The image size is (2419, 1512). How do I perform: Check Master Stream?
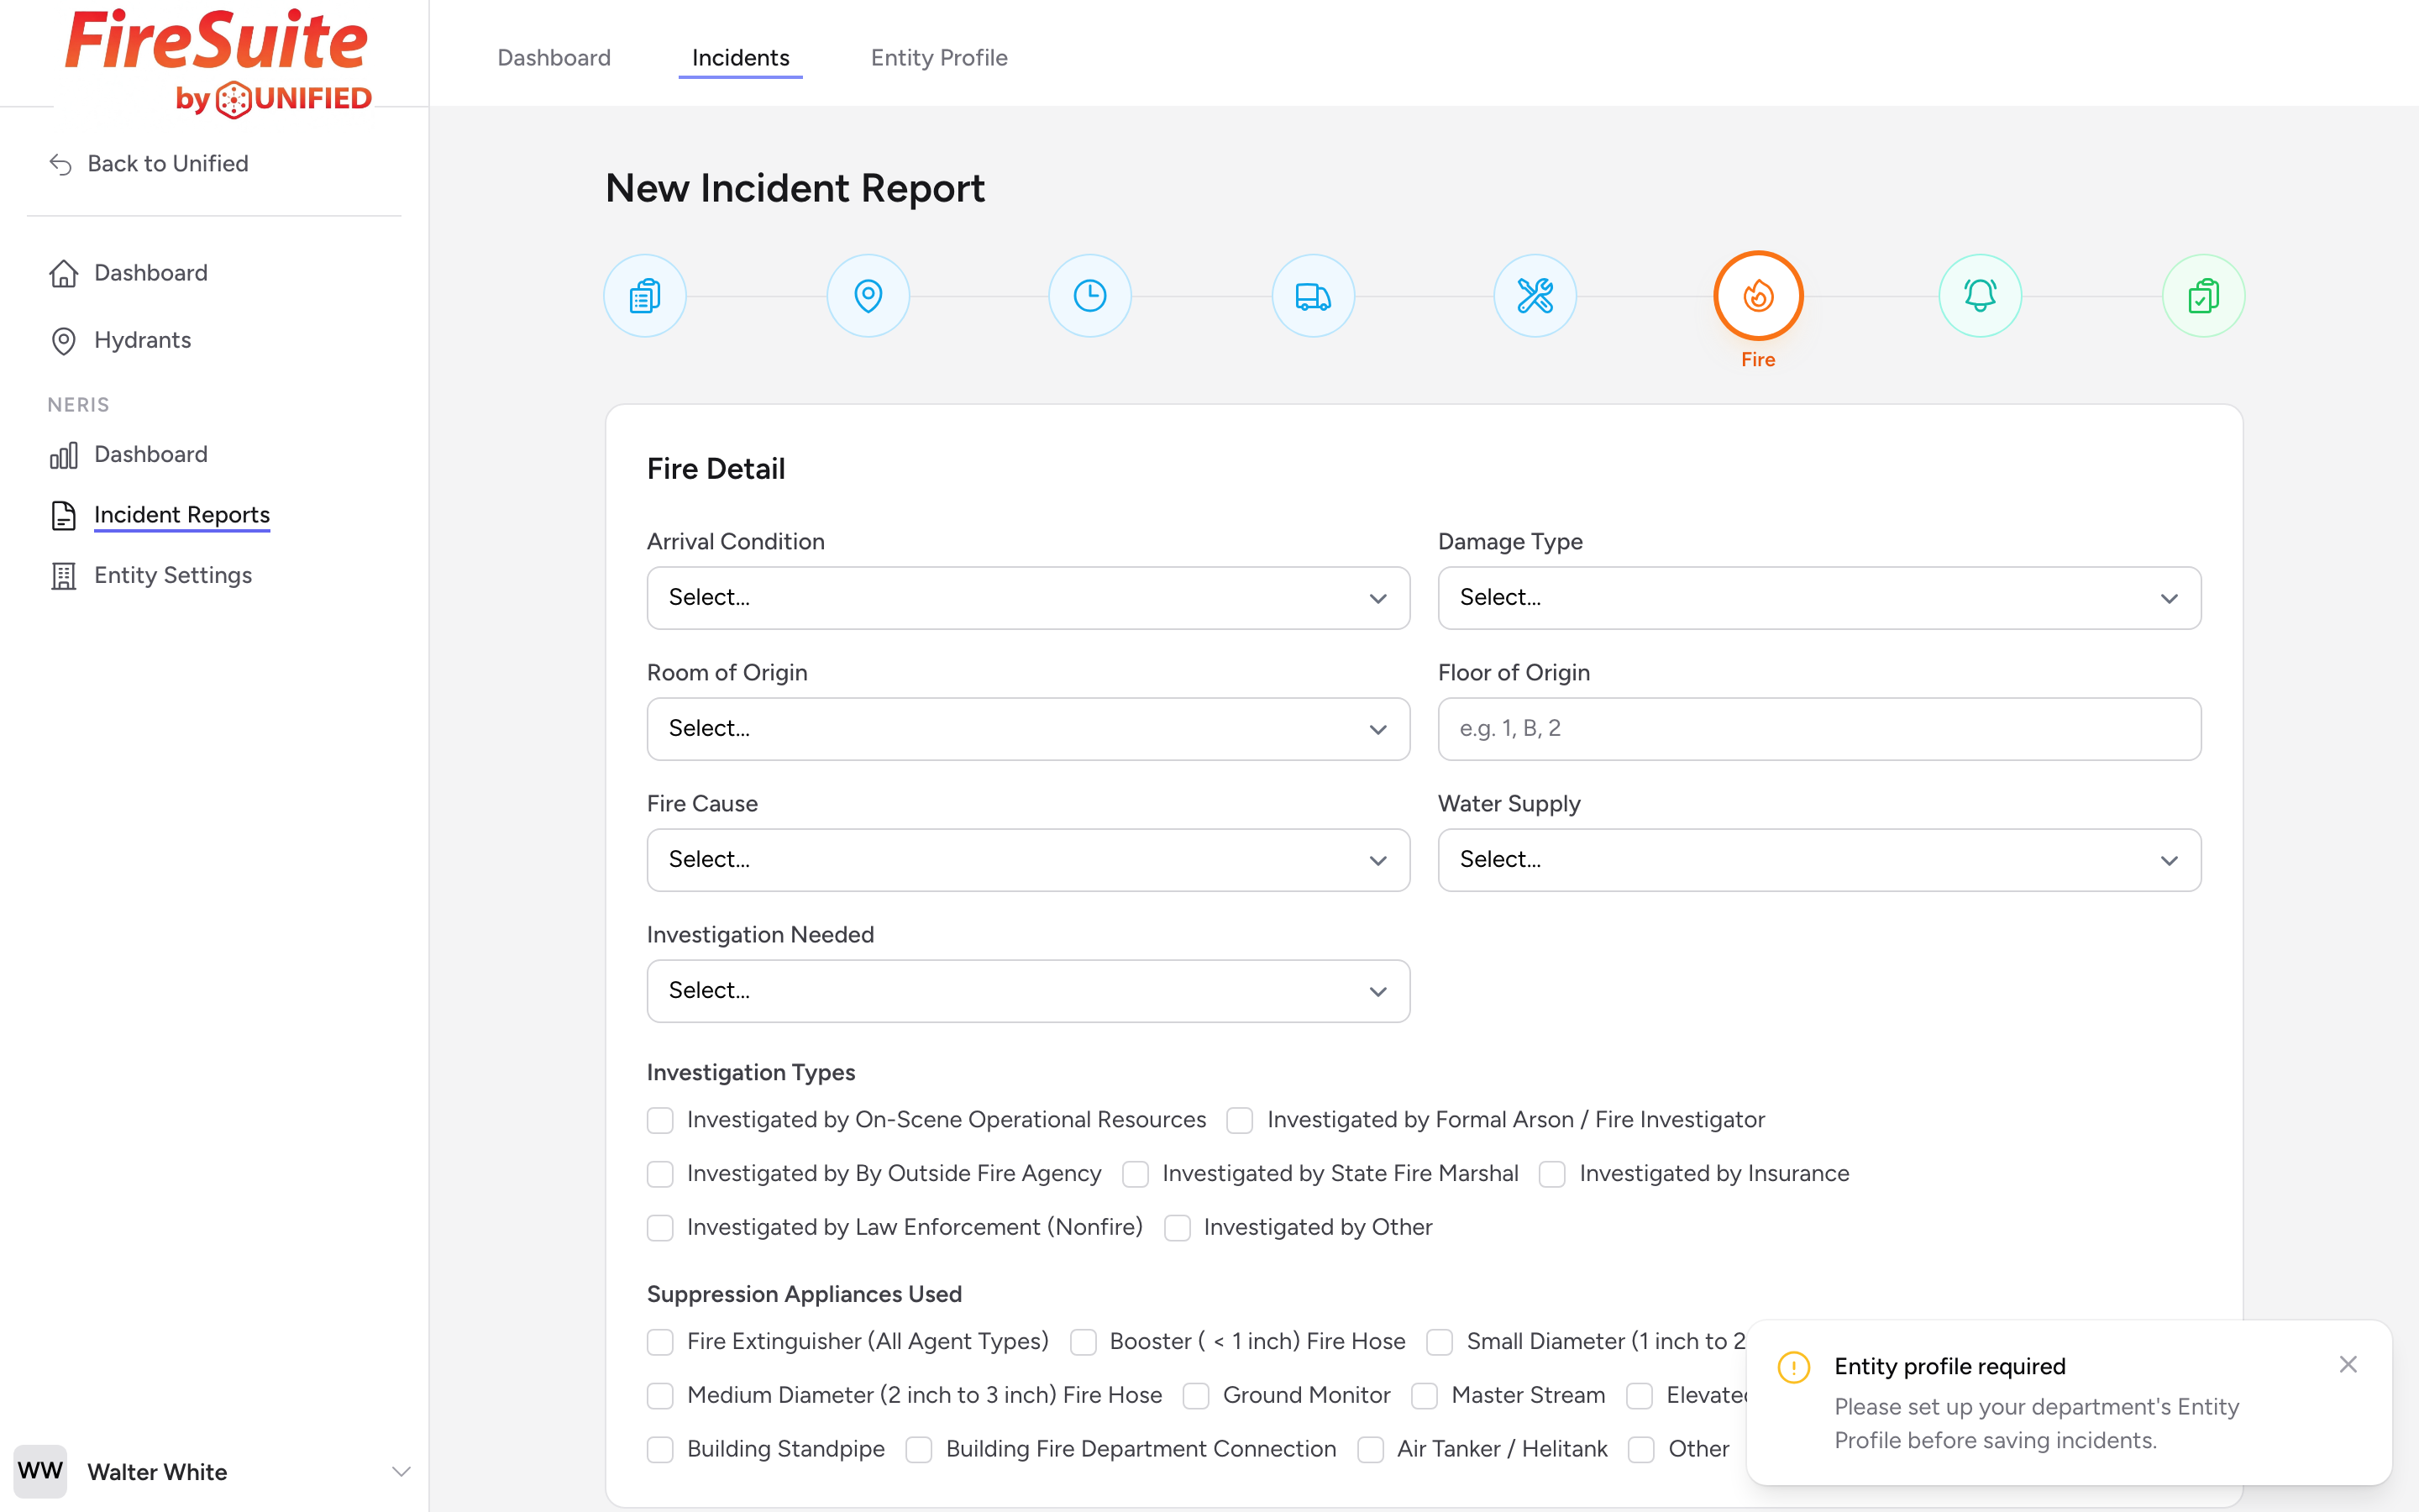click(1424, 1396)
